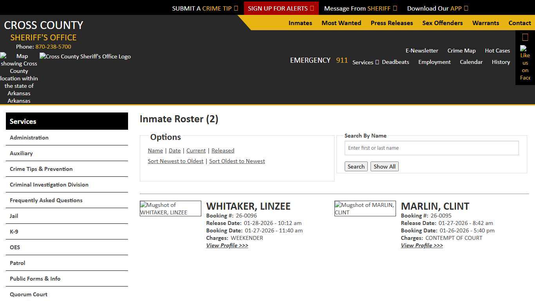Screen dimensions: 535x301
Task: Click the Submit a Crime Tip icon
Action: coord(236,8)
